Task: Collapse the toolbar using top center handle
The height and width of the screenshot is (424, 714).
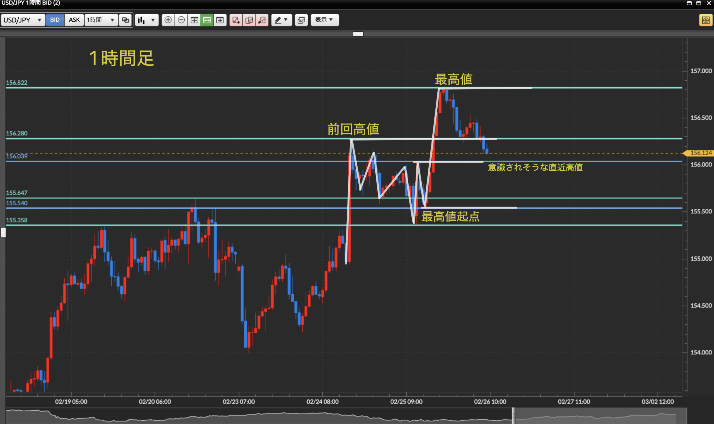Action: point(358,34)
